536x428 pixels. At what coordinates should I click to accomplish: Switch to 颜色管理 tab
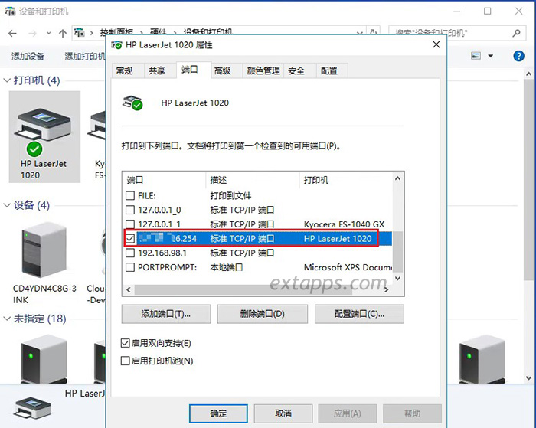coord(263,70)
